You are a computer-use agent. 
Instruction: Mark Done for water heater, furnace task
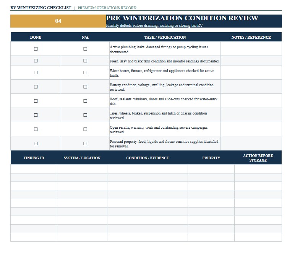36,73
